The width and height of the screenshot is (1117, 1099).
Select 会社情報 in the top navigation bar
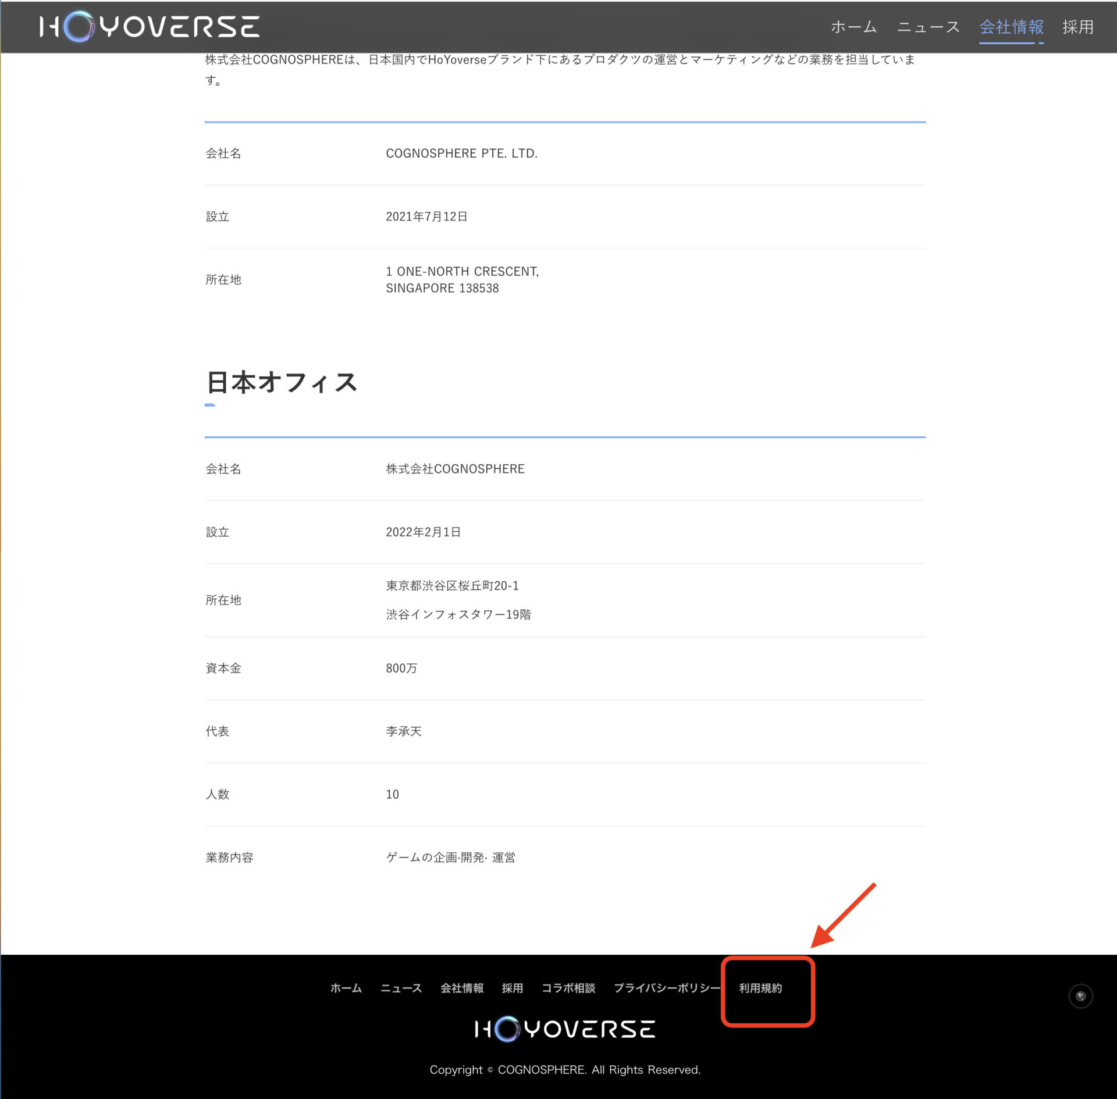1011,27
